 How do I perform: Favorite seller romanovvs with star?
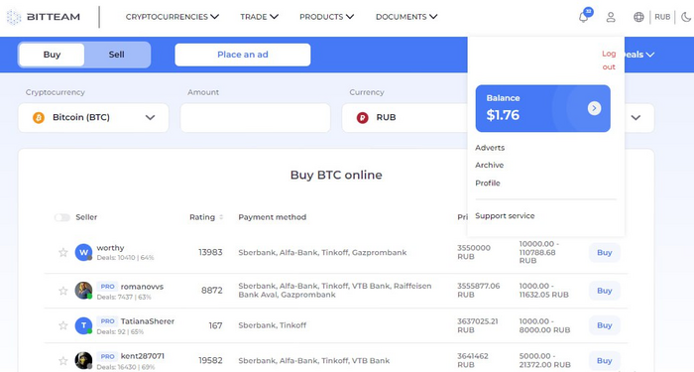point(62,291)
